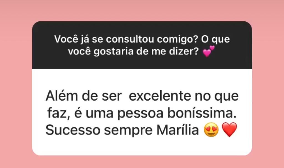The height and width of the screenshot is (168, 284).
Task: Click the word "Sucesso" in the reply
Action: (73, 130)
